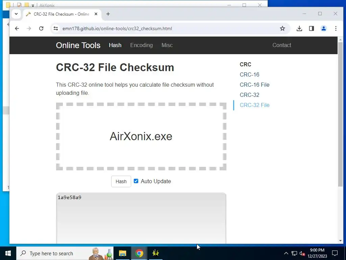Open Chrome's three-dot menu

pos(336,28)
